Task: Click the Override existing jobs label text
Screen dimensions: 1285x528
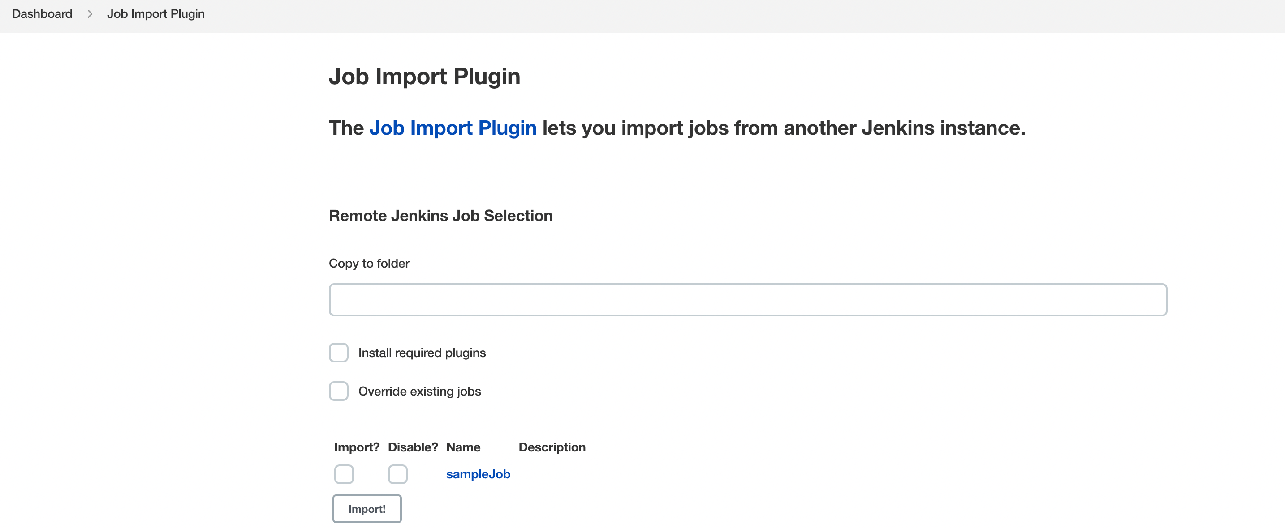Action: coord(419,391)
